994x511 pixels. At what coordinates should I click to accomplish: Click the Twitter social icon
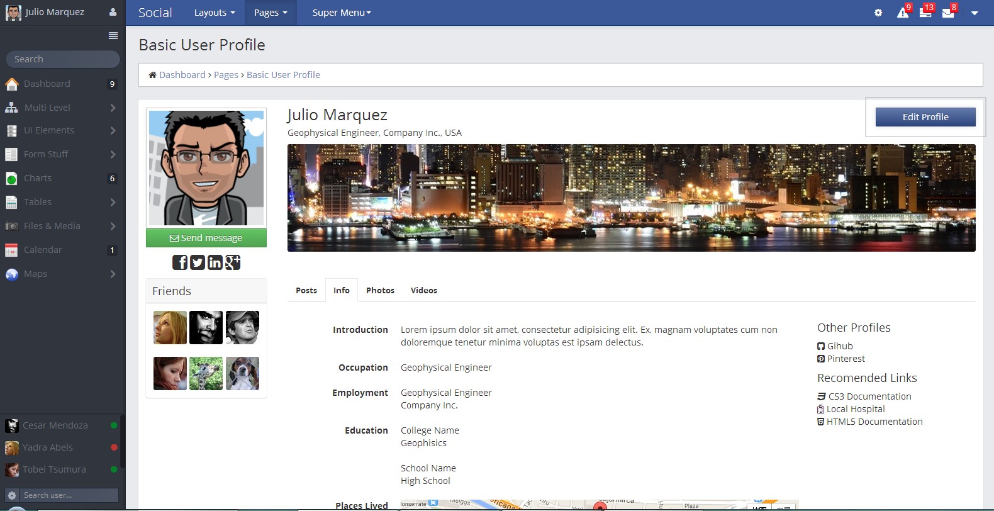[198, 262]
